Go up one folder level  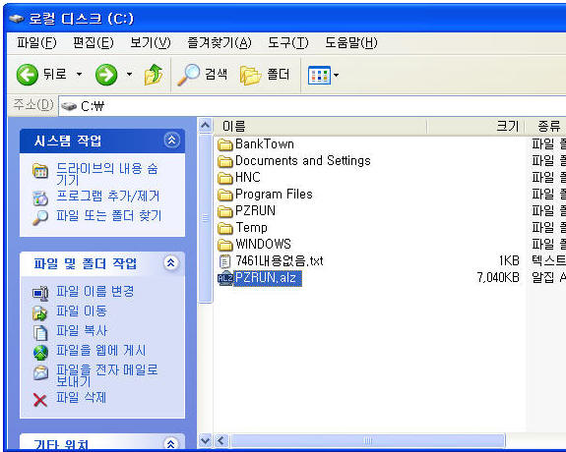[x=154, y=75]
